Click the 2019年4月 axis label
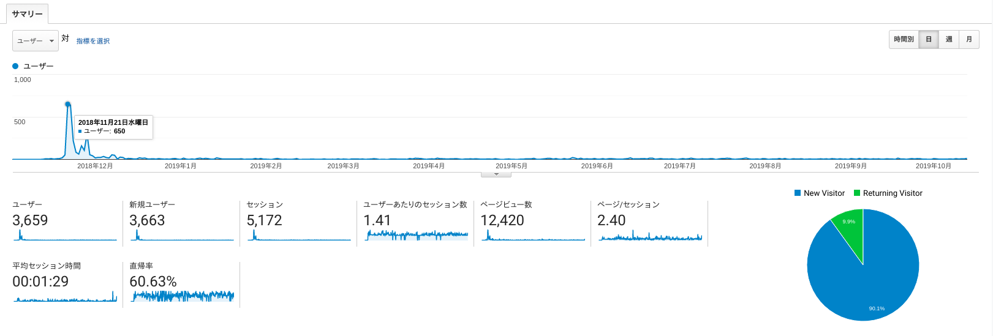The height and width of the screenshot is (336, 993). [429, 166]
